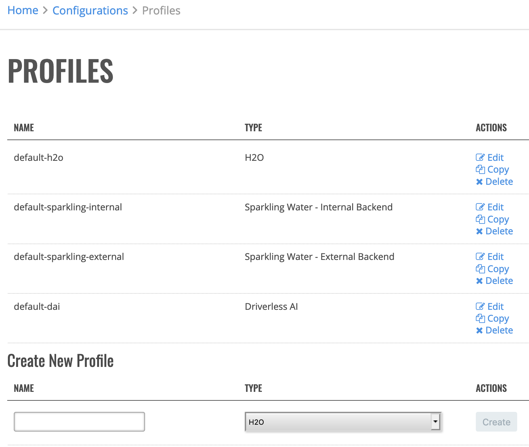Click the PROFILES page heading
Image resolution: width=529 pixels, height=447 pixels.
click(60, 71)
